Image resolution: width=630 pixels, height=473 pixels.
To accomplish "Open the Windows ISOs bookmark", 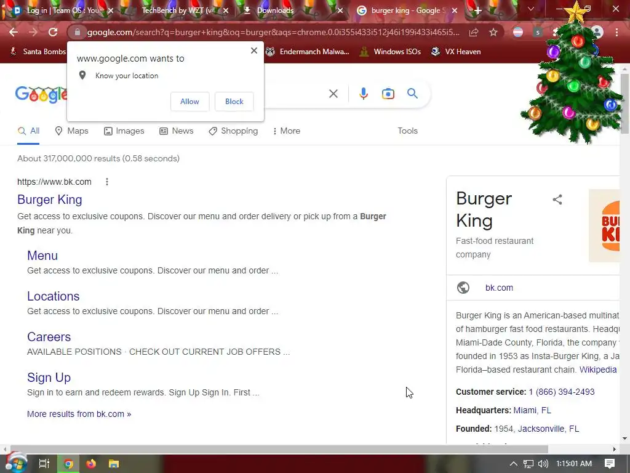I will (x=390, y=52).
